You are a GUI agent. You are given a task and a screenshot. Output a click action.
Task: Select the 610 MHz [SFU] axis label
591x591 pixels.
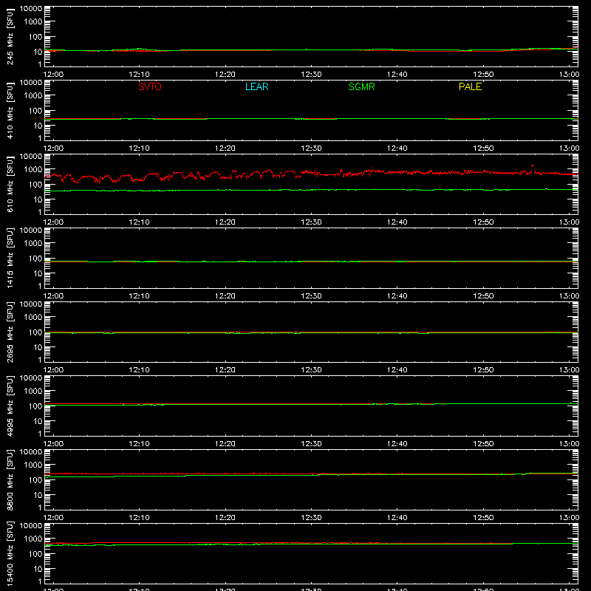(x=10, y=184)
